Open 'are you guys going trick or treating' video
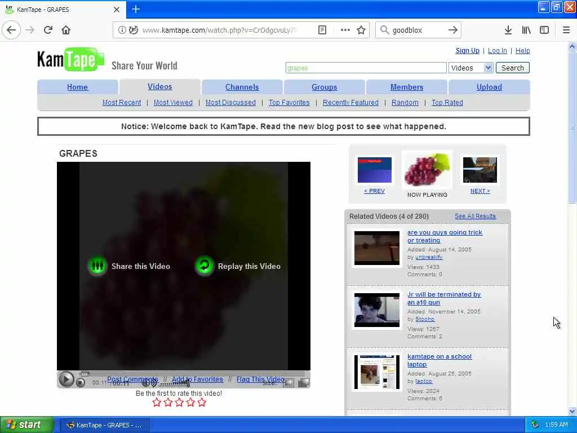The width and height of the screenshot is (577, 433). 445,236
